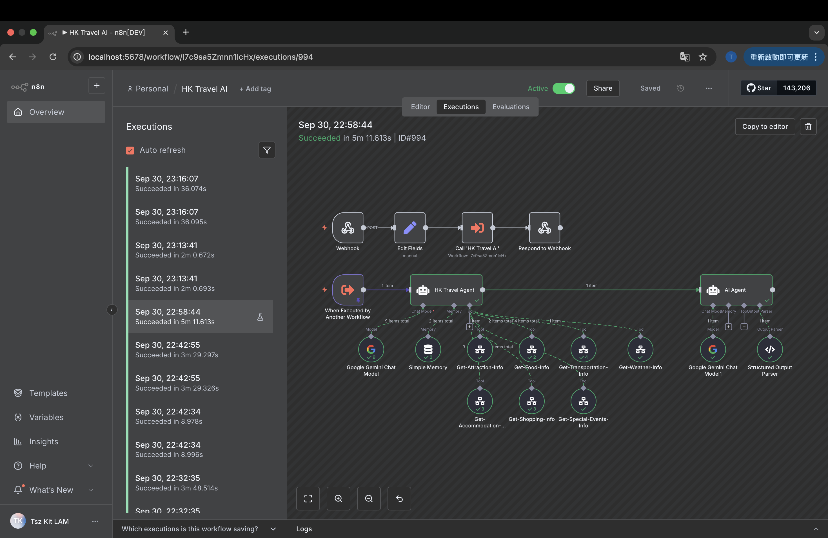Screen dimensions: 828x538
Task: Select the Structured Output Parser node
Action: point(769,349)
